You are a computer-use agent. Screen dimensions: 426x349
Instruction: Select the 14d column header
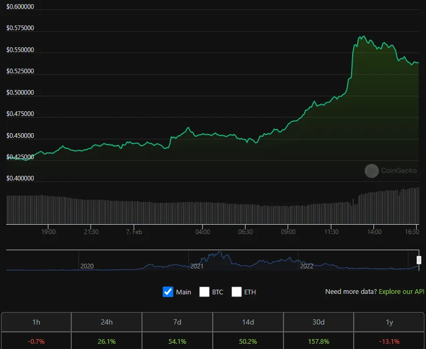coord(248,322)
